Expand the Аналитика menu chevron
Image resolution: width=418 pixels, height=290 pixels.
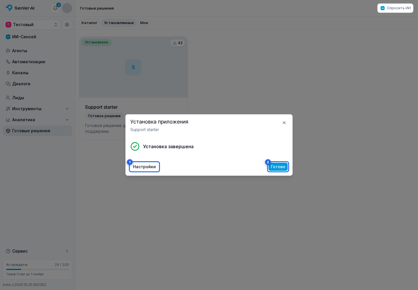click(67, 120)
